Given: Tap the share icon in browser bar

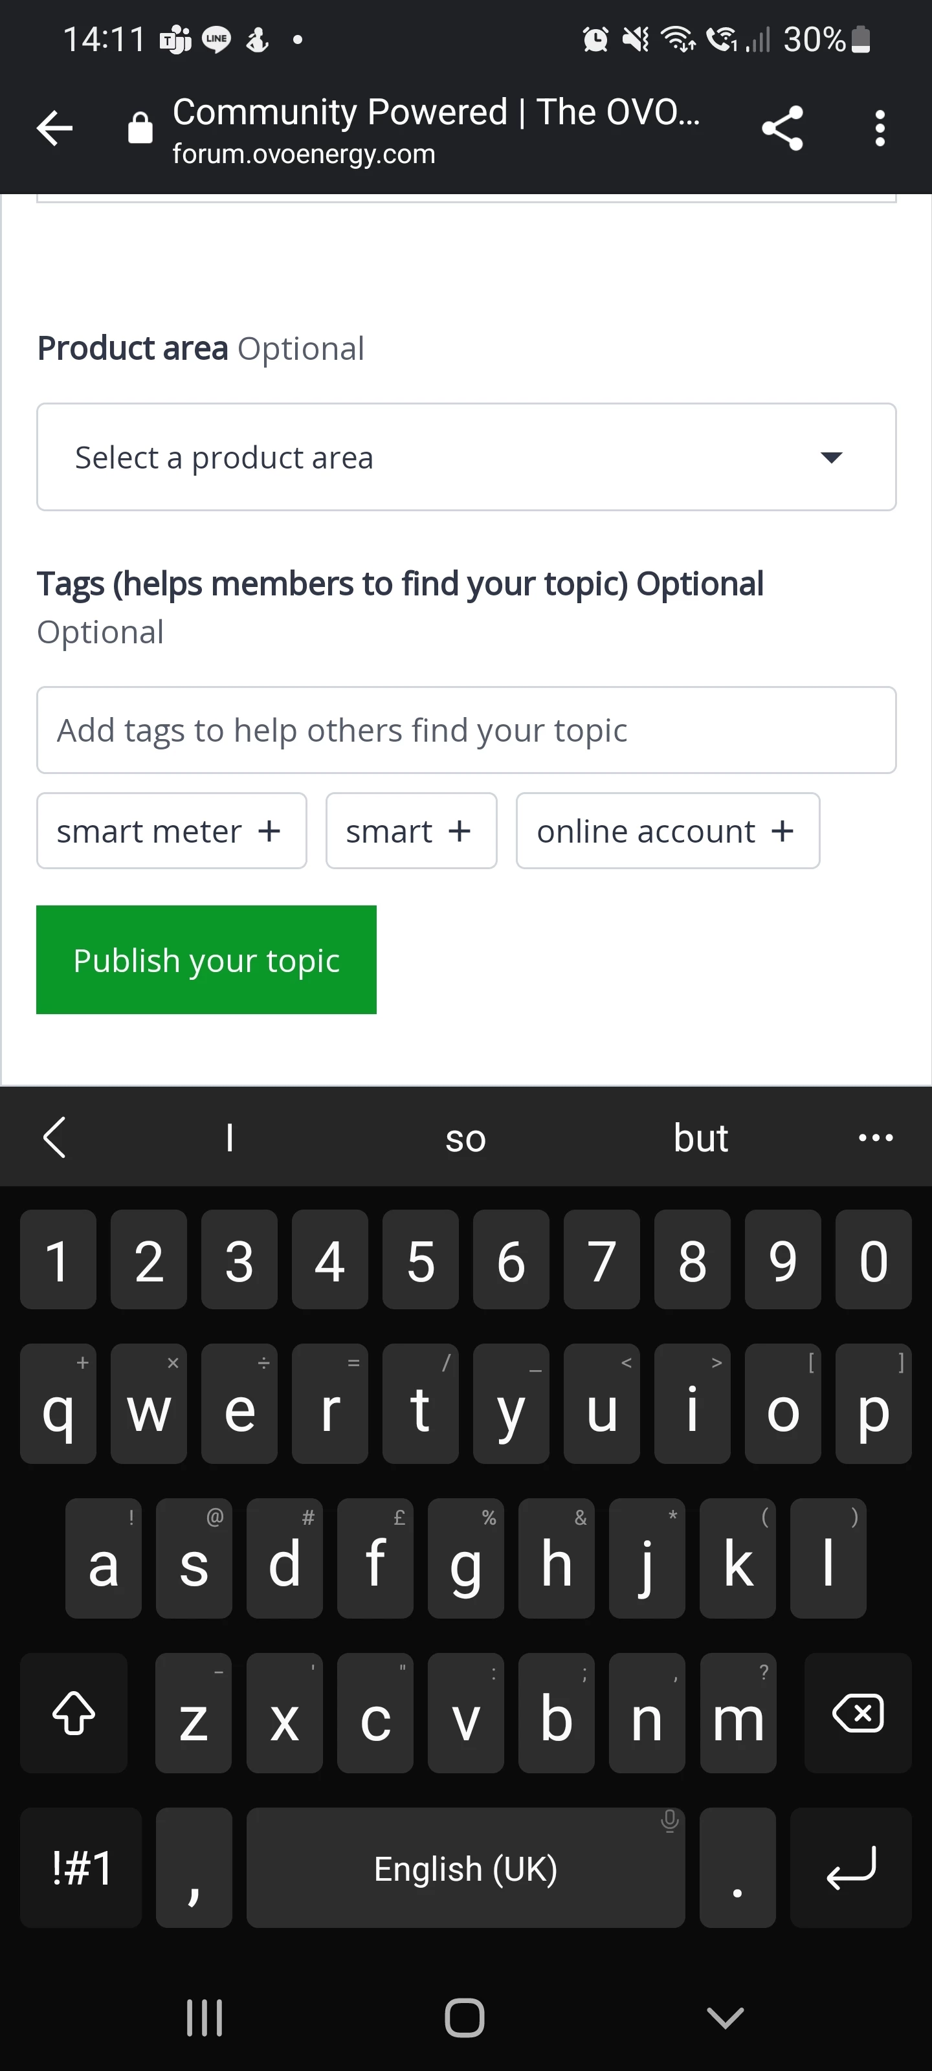Looking at the screenshot, I should click(x=782, y=129).
